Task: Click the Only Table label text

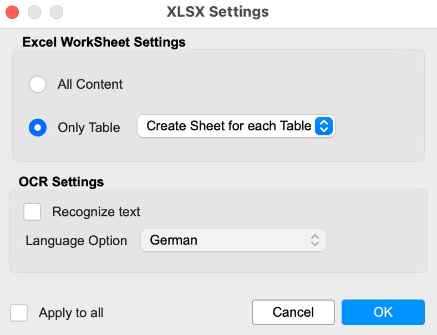Action: (89, 128)
